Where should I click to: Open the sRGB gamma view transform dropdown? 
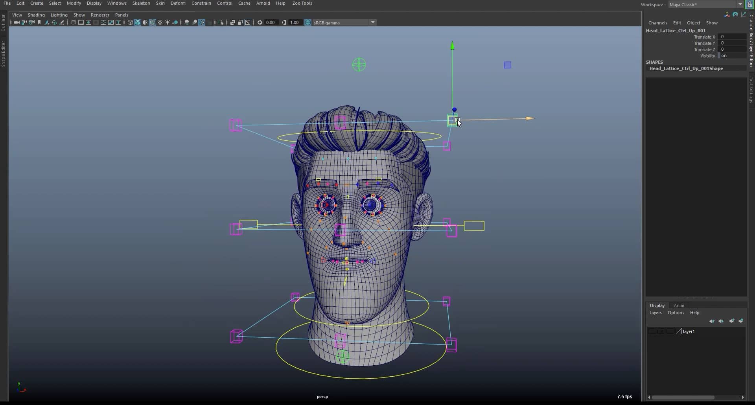(372, 22)
